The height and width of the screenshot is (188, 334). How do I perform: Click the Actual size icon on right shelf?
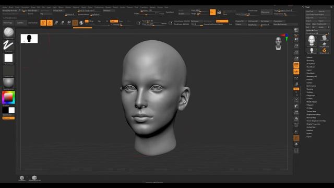[x=296, y=52]
